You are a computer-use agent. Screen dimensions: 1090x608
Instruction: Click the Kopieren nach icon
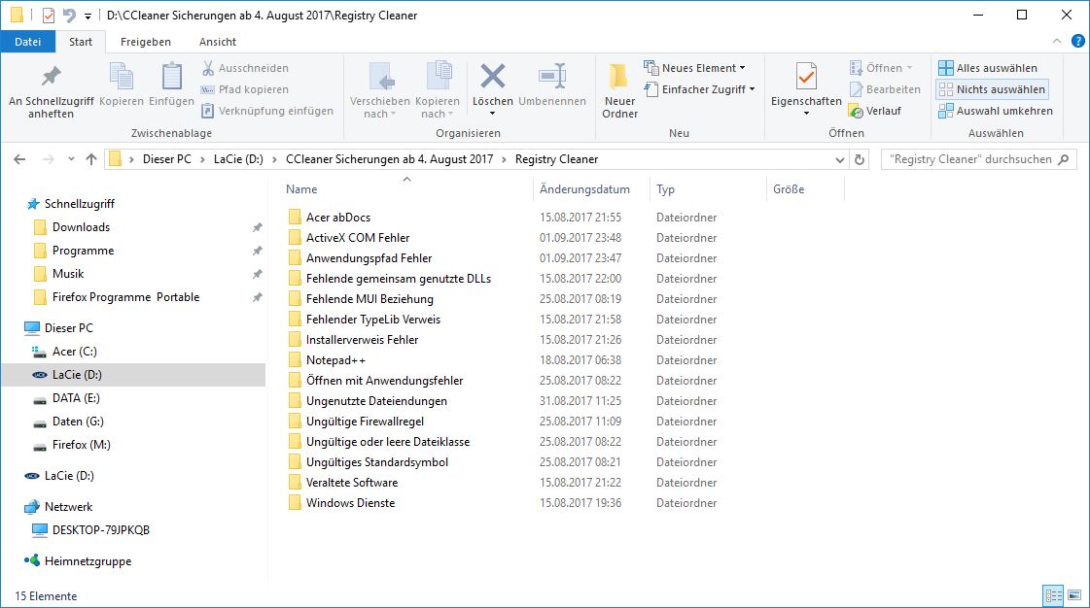point(438,76)
